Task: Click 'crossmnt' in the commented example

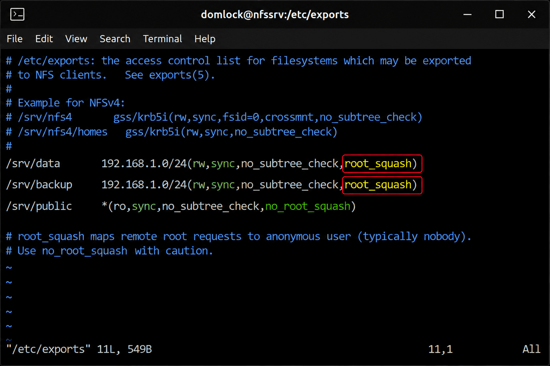Action: click(x=289, y=117)
